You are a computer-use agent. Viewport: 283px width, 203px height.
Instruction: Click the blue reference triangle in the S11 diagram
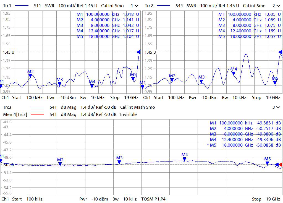pos(139,52)
